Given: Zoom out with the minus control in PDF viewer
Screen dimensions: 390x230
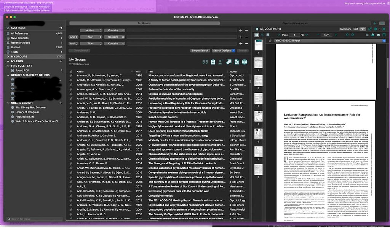Looking at the screenshot, I should (x=318, y=35).
